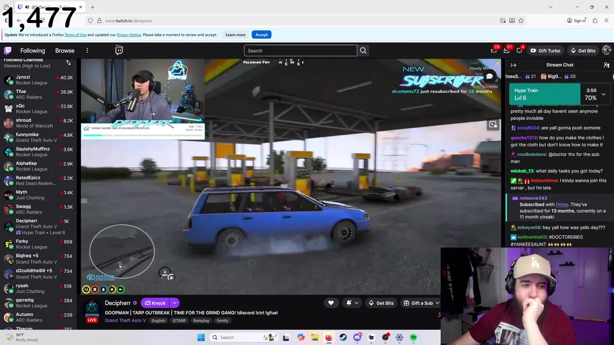Click the Windows taskbar search box

(x=245, y=337)
